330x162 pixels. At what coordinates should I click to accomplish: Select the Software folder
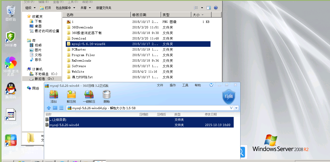[x=138, y=66]
